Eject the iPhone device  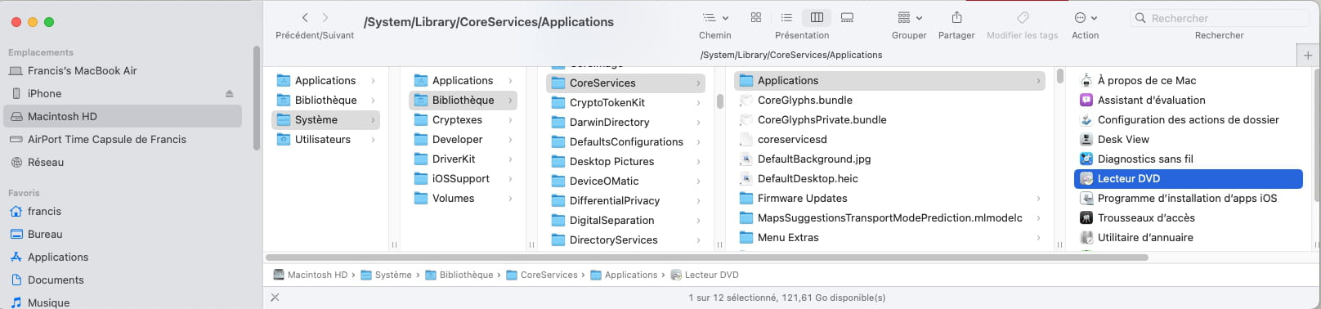[230, 93]
